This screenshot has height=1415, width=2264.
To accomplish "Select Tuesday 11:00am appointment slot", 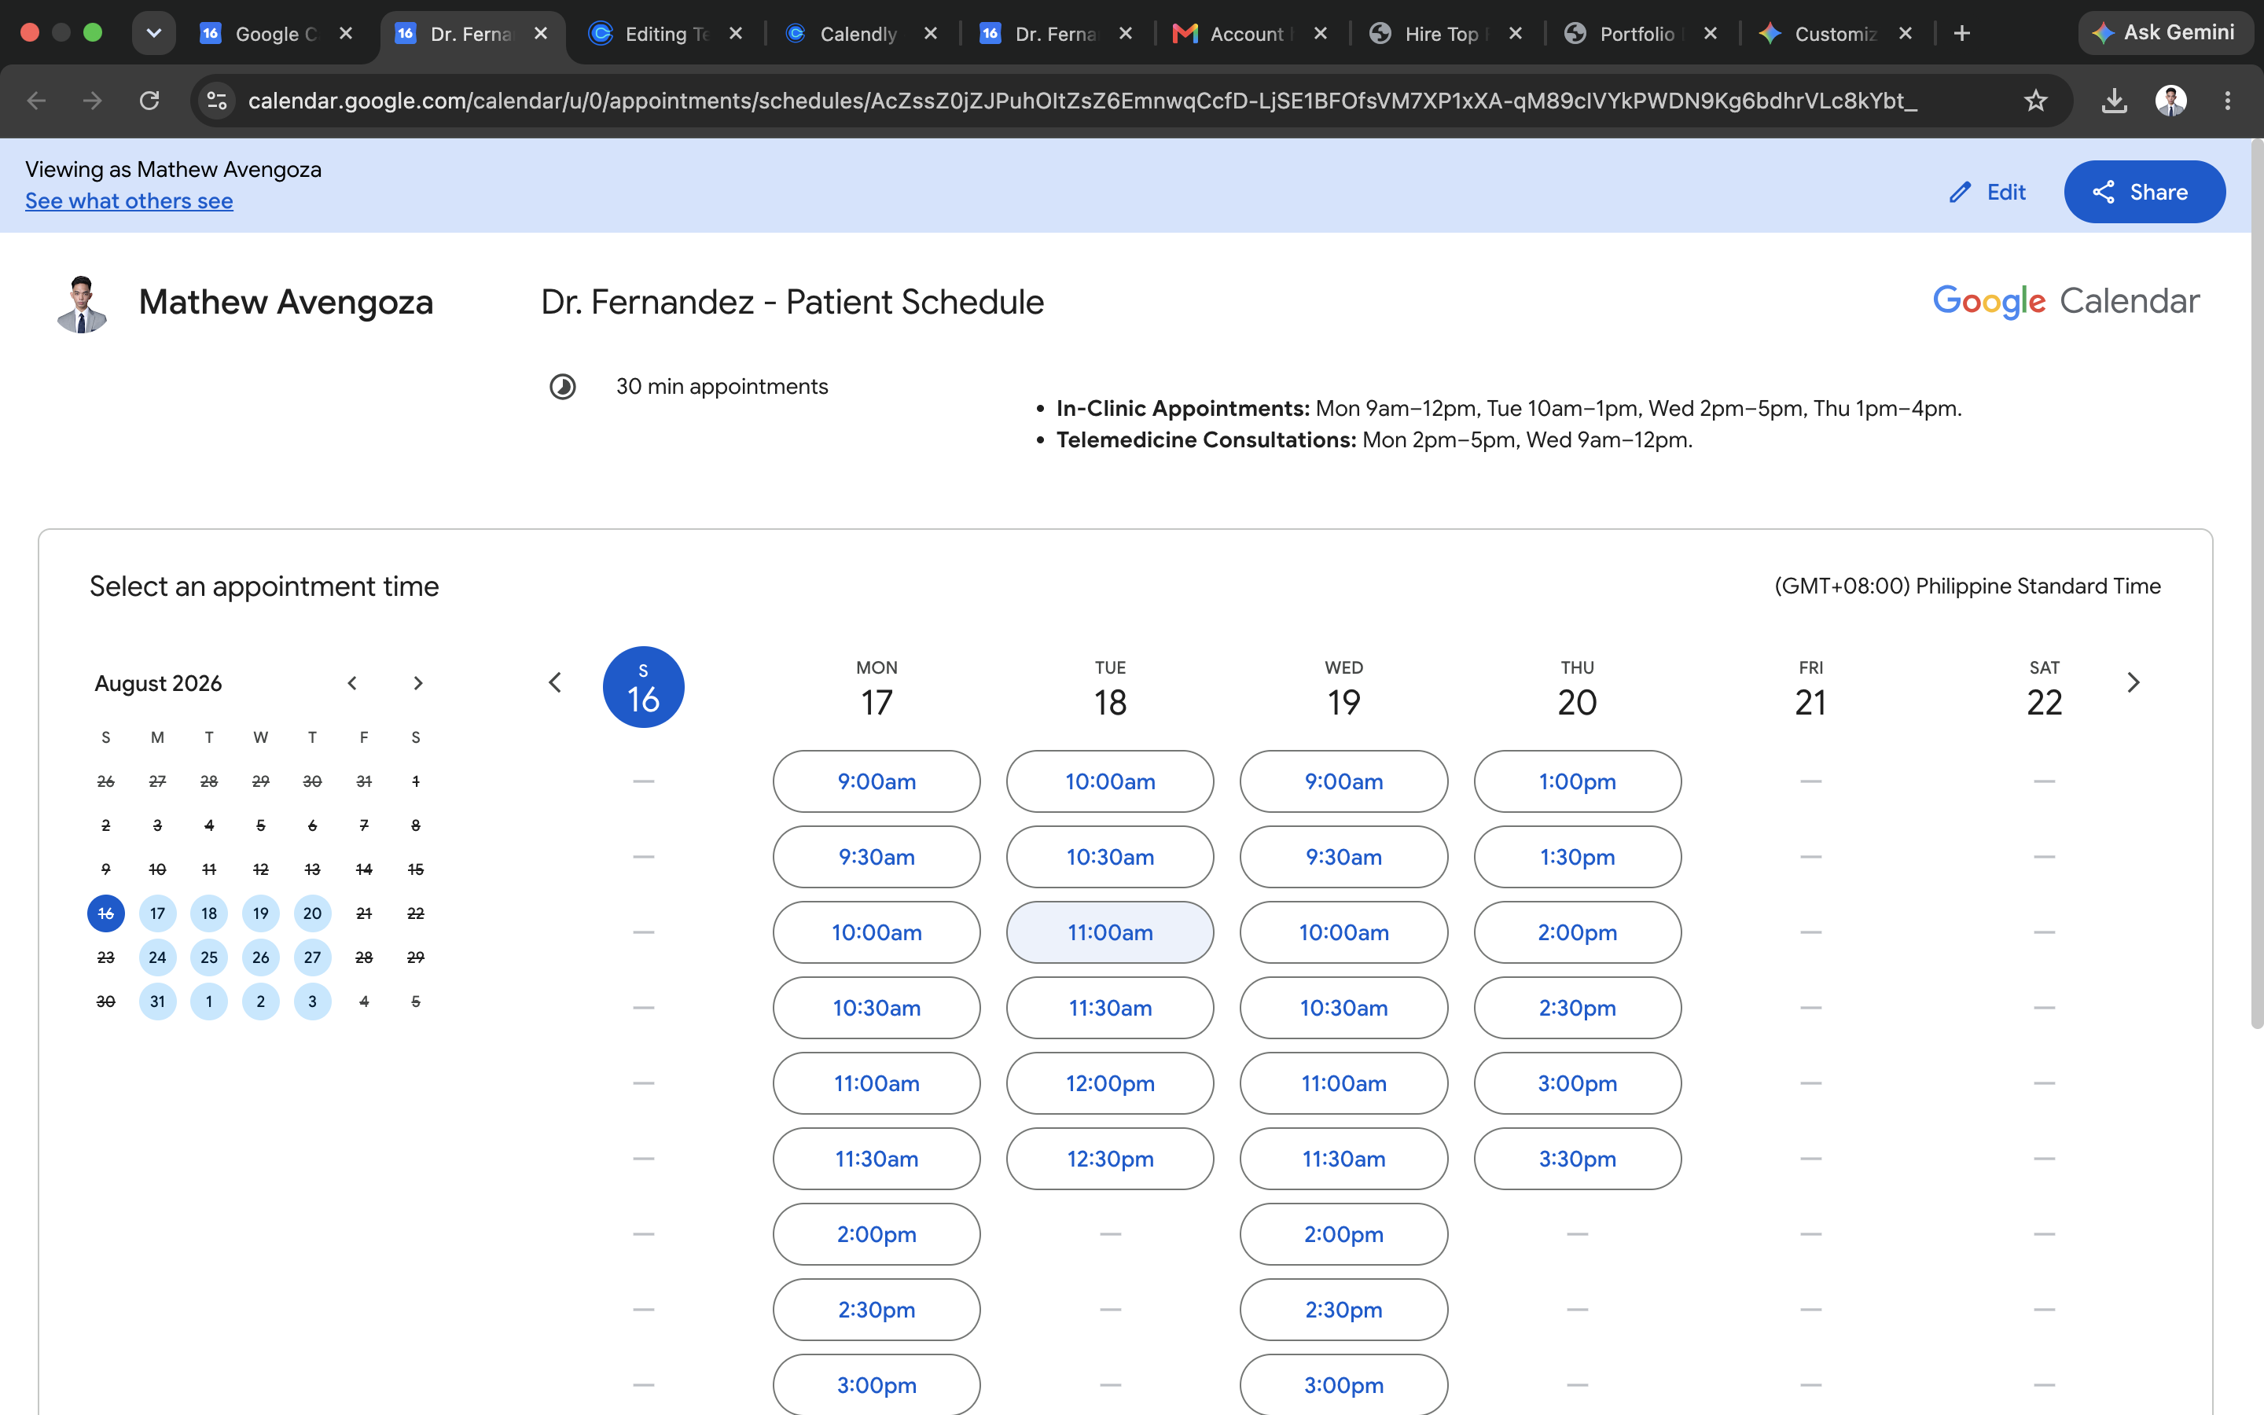I will [1109, 932].
